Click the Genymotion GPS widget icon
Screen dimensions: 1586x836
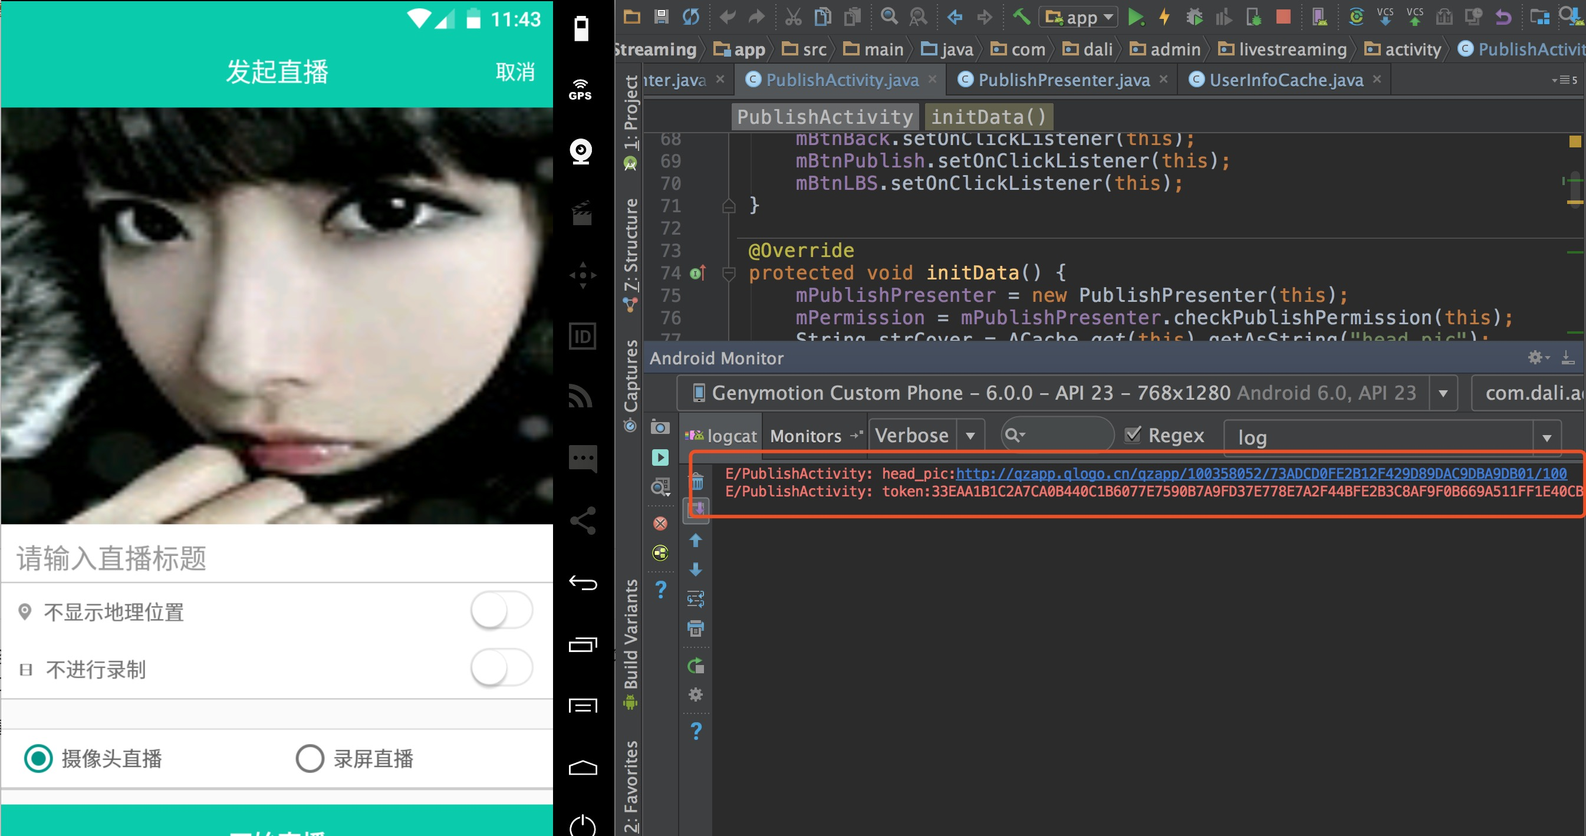pyautogui.click(x=580, y=89)
